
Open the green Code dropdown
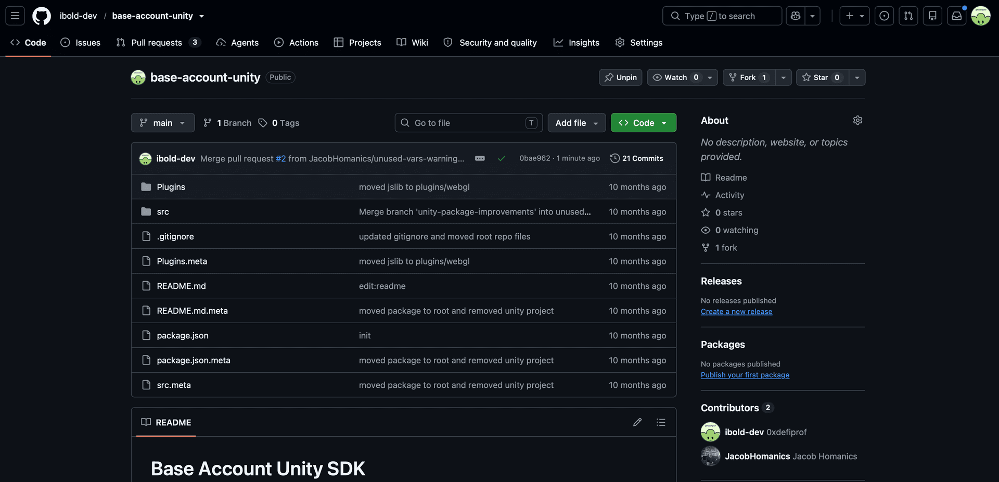tap(644, 123)
